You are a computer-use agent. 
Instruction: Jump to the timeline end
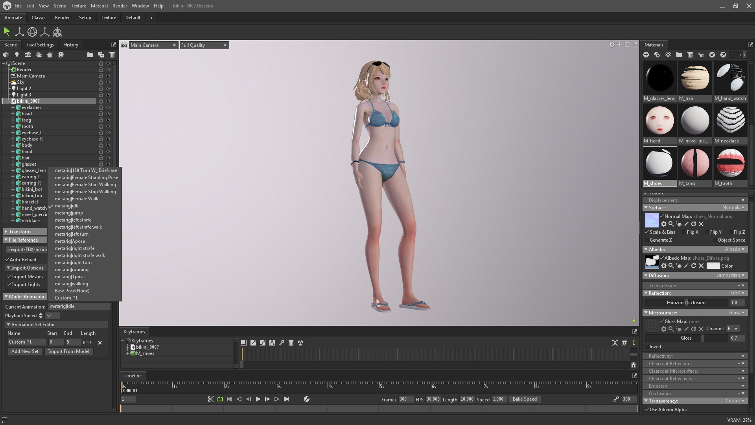pyautogui.click(x=286, y=399)
